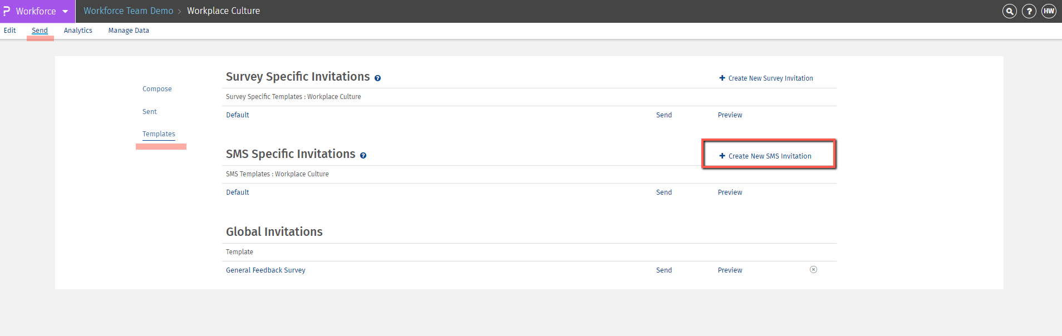Open the help question mark icon
Screen dimensions: 1062x336
point(1029,11)
